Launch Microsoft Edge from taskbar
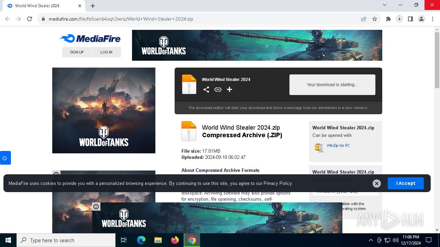The width and height of the screenshot is (440, 247). (141, 240)
